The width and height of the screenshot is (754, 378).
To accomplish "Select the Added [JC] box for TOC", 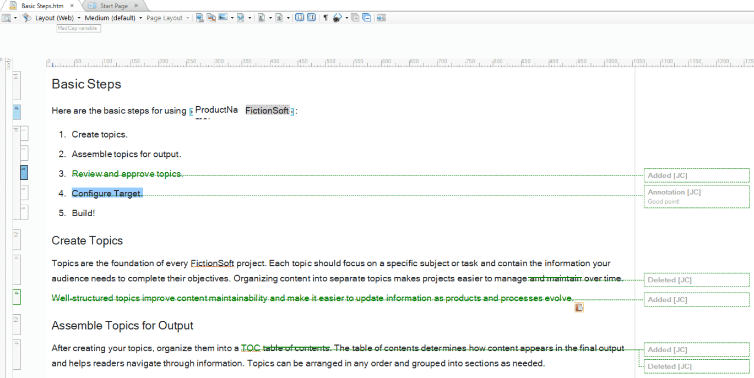I will point(697,349).
